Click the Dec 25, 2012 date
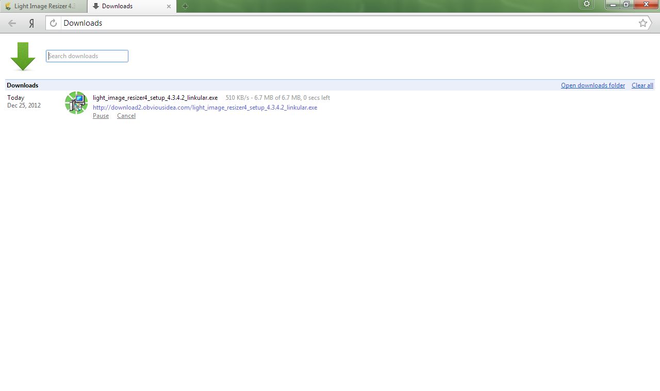 (24, 105)
